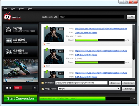Expand the Output Format MPEG dropdown arrow
Screen dimensions: 139x106
119,89
